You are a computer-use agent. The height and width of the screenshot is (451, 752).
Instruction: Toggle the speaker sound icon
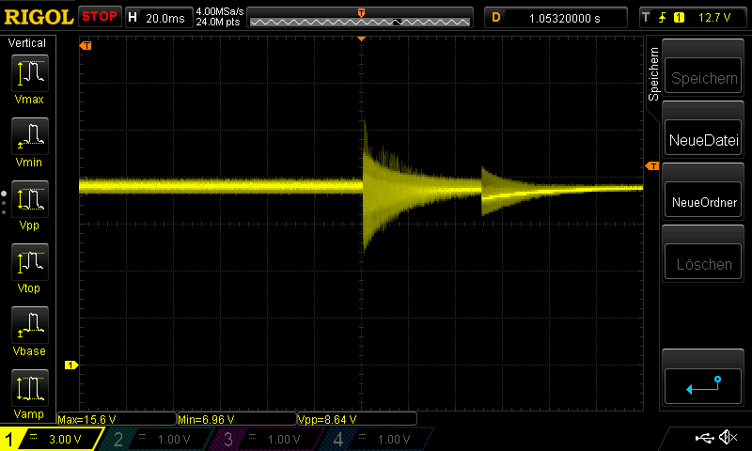(x=726, y=438)
